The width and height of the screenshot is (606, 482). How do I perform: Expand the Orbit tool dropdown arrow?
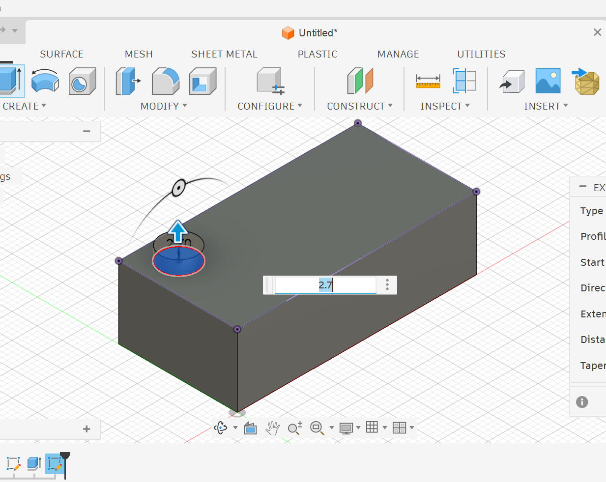coord(235,428)
